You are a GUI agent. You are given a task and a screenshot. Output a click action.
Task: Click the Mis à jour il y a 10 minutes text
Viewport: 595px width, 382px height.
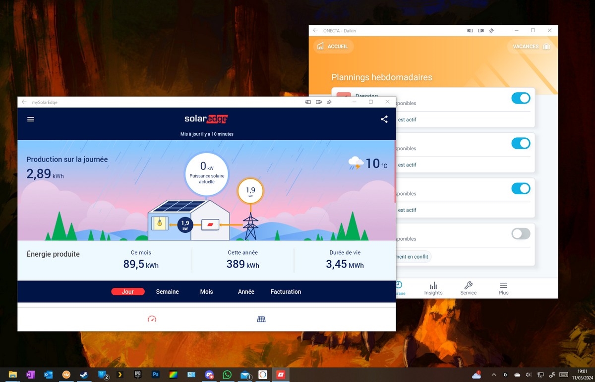(207, 134)
